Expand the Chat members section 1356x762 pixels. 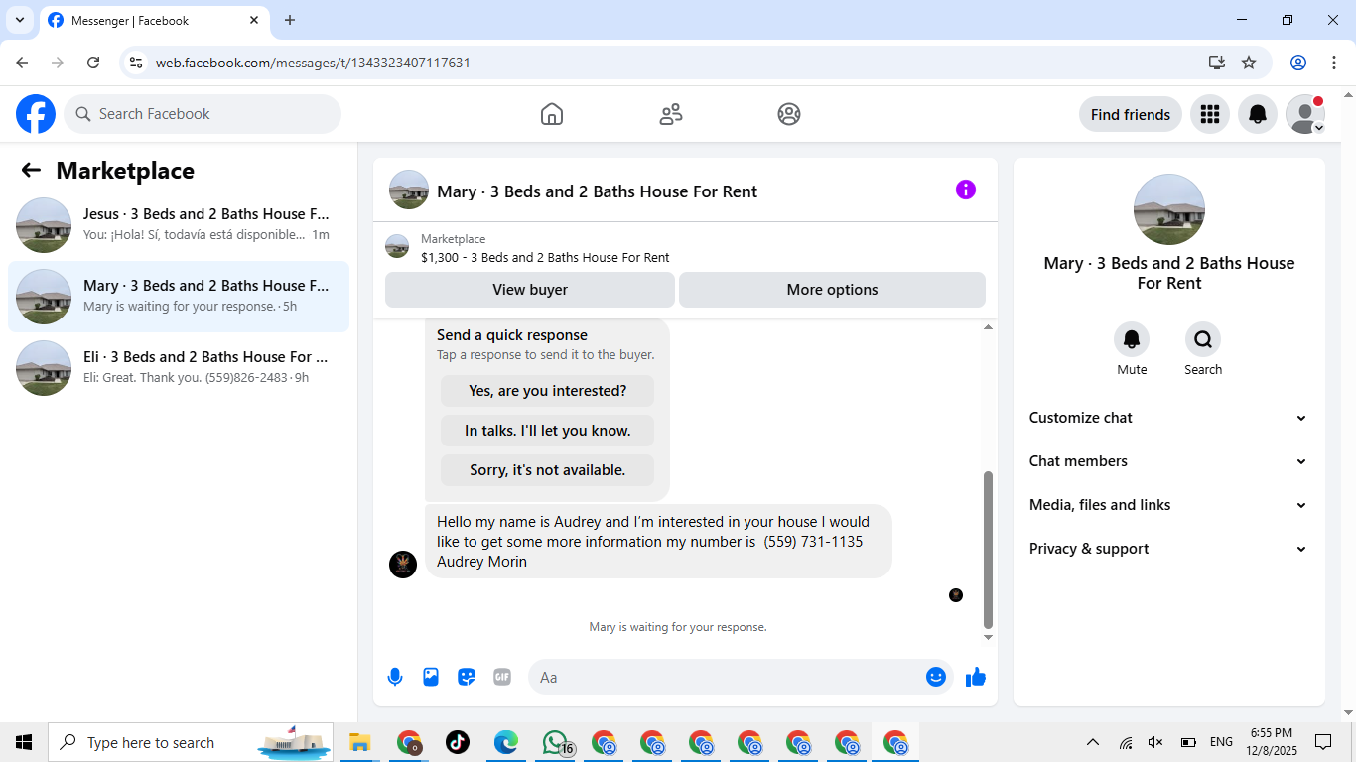click(x=1168, y=461)
